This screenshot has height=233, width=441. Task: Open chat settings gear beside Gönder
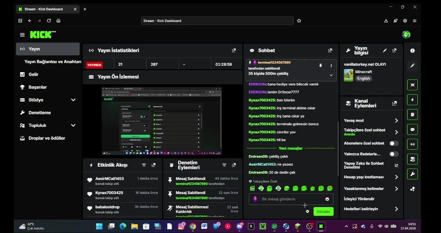pyautogui.click(x=307, y=211)
